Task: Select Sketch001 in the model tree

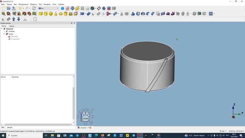Action: coord(15,36)
